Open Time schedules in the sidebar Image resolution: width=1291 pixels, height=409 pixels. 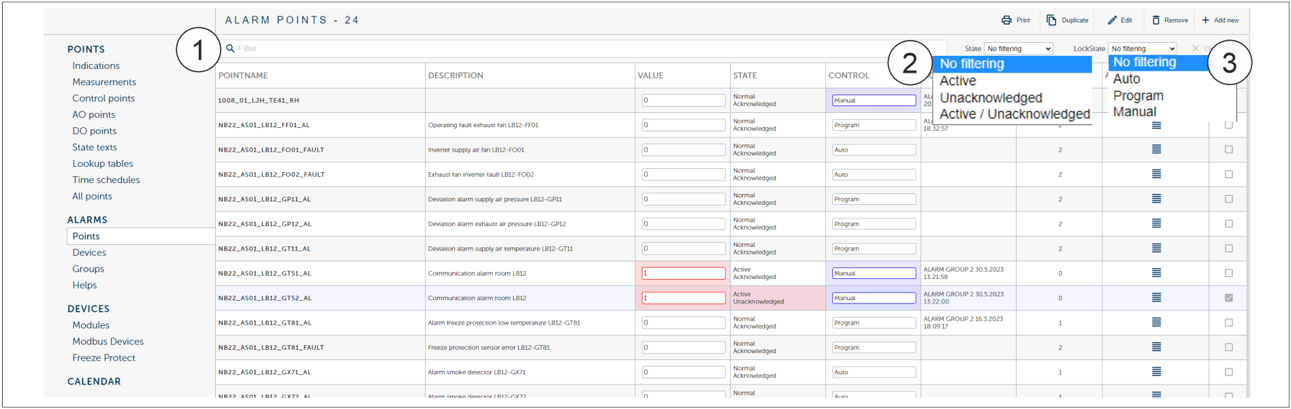[106, 180]
